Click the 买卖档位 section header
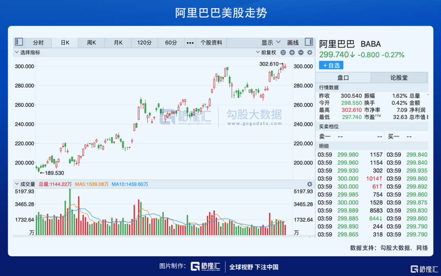 click(329, 127)
